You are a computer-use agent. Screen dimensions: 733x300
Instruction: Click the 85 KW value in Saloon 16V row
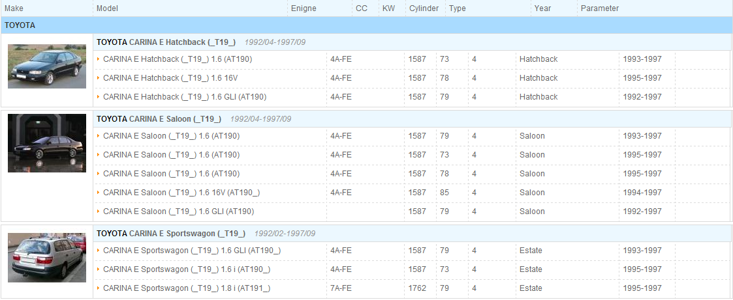click(444, 193)
